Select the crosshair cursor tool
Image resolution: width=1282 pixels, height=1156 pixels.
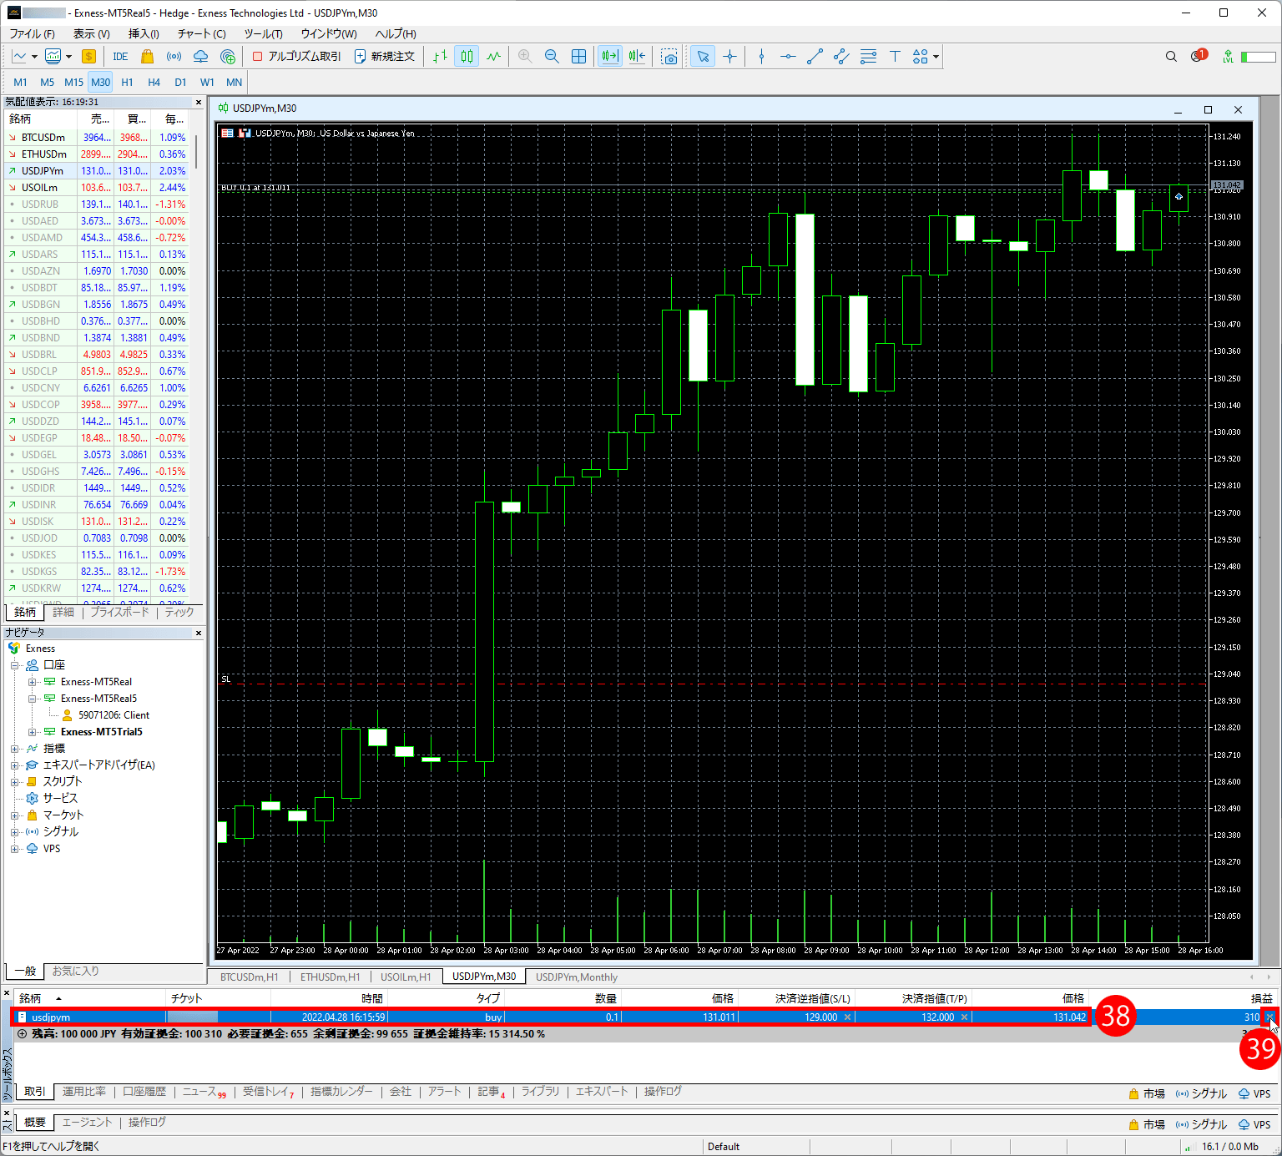tap(729, 57)
